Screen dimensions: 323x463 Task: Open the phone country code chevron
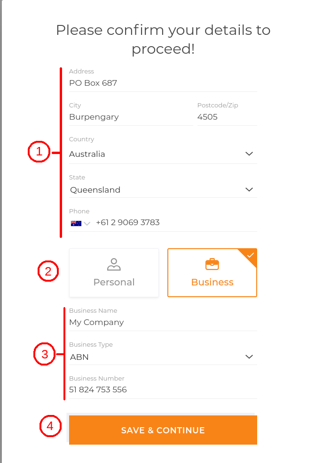[87, 223]
